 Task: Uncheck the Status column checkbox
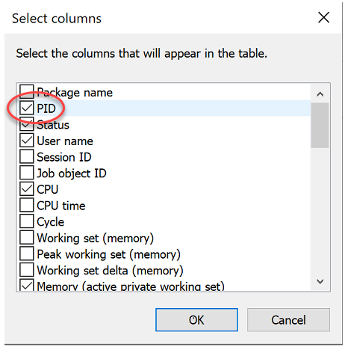[x=27, y=124]
